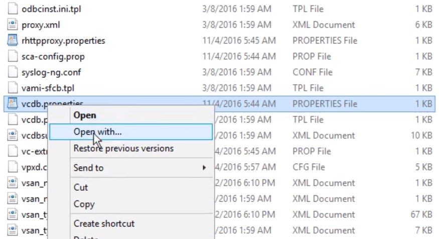Screen dimensions: 439x239
Task: Click the sca-config.prop file icon
Action: [13, 56]
